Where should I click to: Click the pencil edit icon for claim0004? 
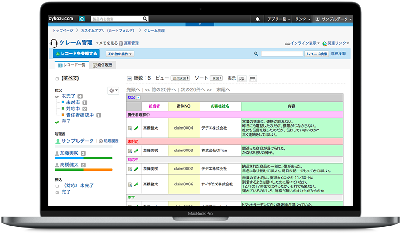[137, 128]
